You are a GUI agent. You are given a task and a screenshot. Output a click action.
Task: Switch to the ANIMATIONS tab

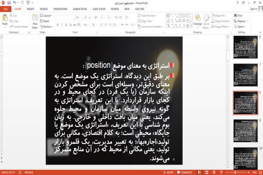pos(80,9)
